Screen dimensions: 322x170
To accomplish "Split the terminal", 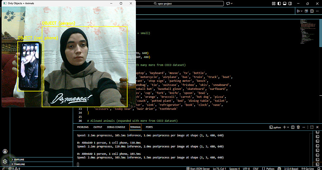I will coord(293,127).
